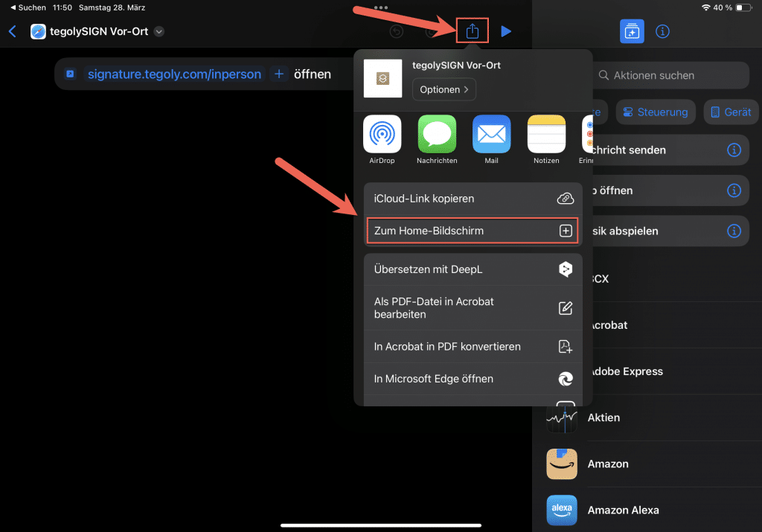The width and height of the screenshot is (762, 532).
Task: Share via Mail app
Action: [x=491, y=135]
